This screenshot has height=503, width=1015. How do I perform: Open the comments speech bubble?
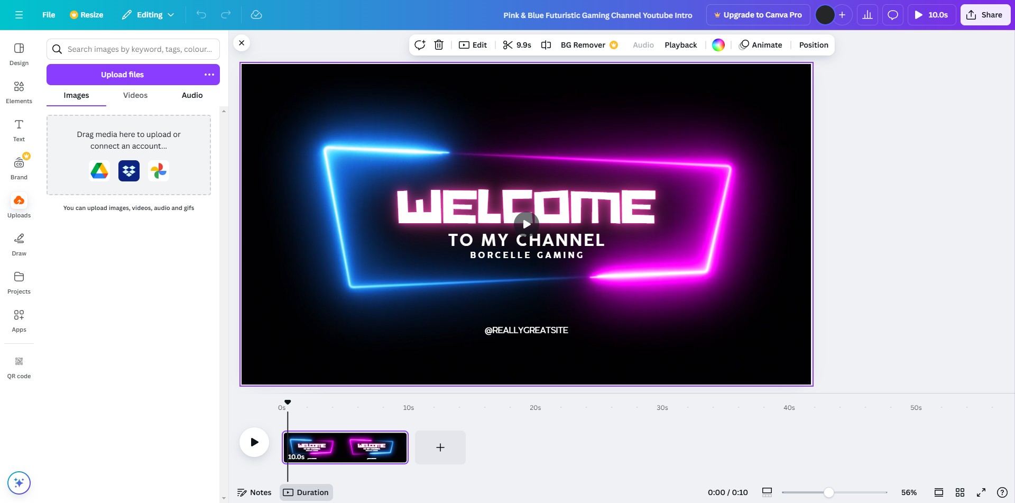[x=893, y=15]
